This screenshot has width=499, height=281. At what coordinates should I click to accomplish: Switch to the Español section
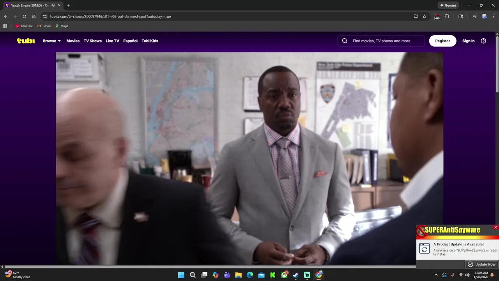(x=130, y=41)
